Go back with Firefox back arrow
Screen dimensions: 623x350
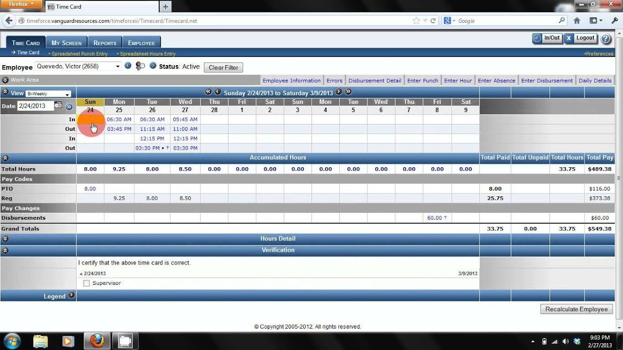click(9, 21)
